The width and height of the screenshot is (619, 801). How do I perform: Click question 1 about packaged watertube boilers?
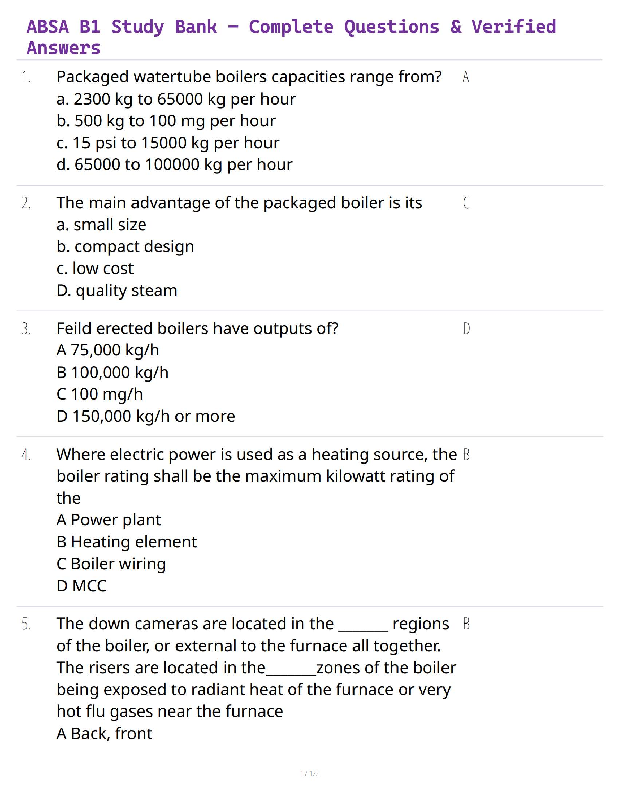(x=249, y=77)
